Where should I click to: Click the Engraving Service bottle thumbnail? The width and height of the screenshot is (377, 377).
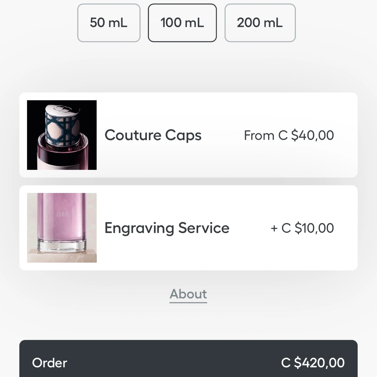point(62,228)
